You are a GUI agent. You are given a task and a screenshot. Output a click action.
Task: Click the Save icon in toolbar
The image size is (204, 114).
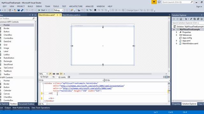tap(18, 10)
